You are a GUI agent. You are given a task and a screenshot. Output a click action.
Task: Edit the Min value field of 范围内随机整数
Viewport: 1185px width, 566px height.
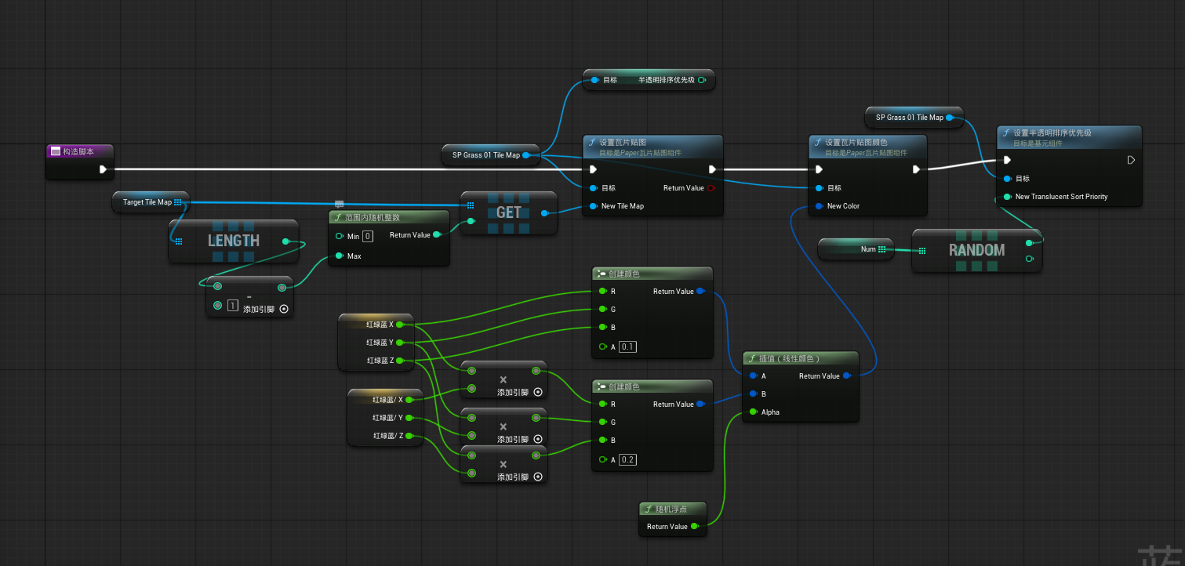[368, 236]
